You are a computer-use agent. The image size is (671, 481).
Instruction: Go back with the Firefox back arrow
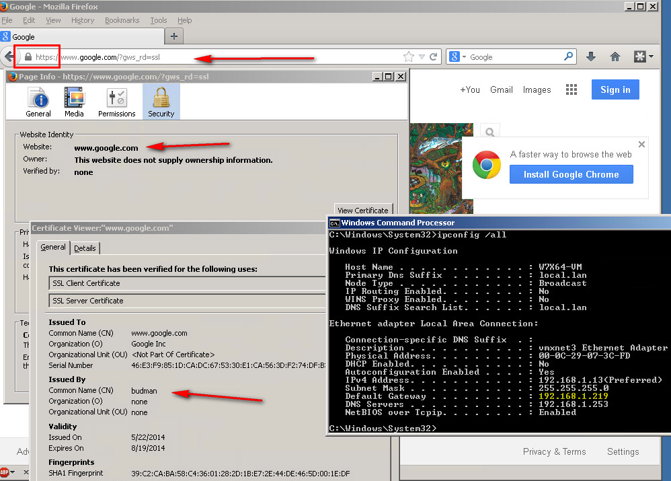click(8, 57)
